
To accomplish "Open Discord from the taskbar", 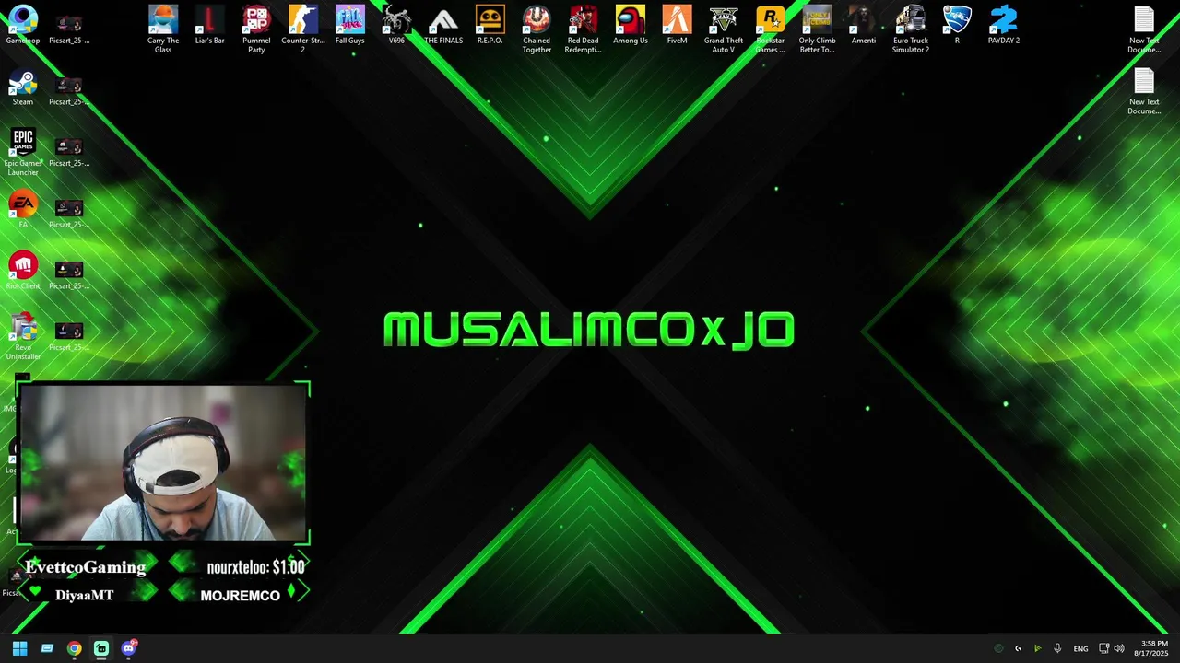I will coord(128,648).
